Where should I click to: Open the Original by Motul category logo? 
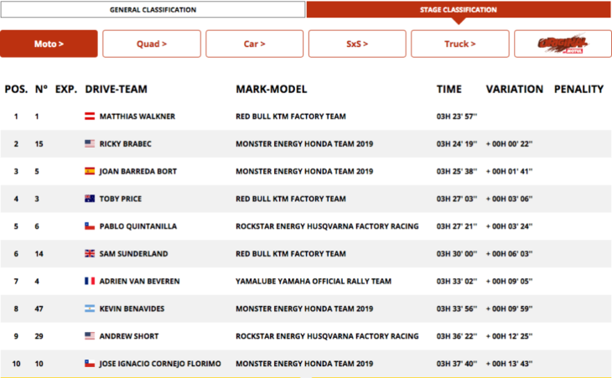[562, 44]
